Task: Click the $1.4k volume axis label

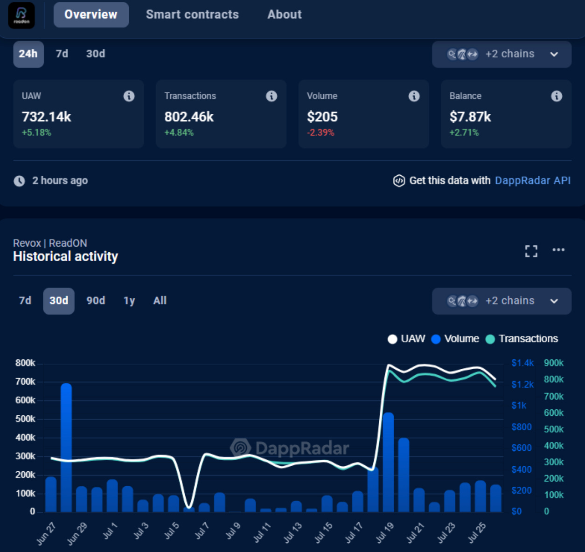Action: click(x=522, y=363)
